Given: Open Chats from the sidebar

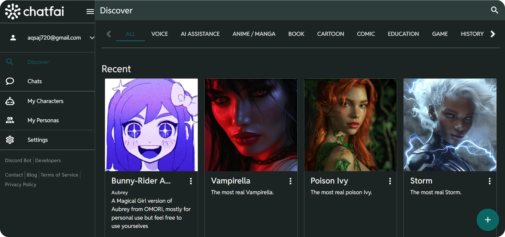Looking at the screenshot, I should point(35,81).
